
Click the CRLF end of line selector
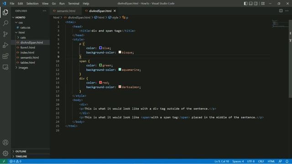[x=261, y=161]
